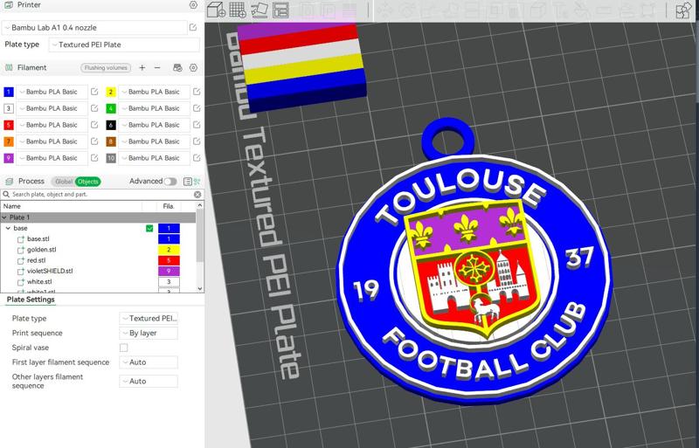The image size is (699, 448).
Task: Switch process scope to Global
Action: tap(64, 182)
